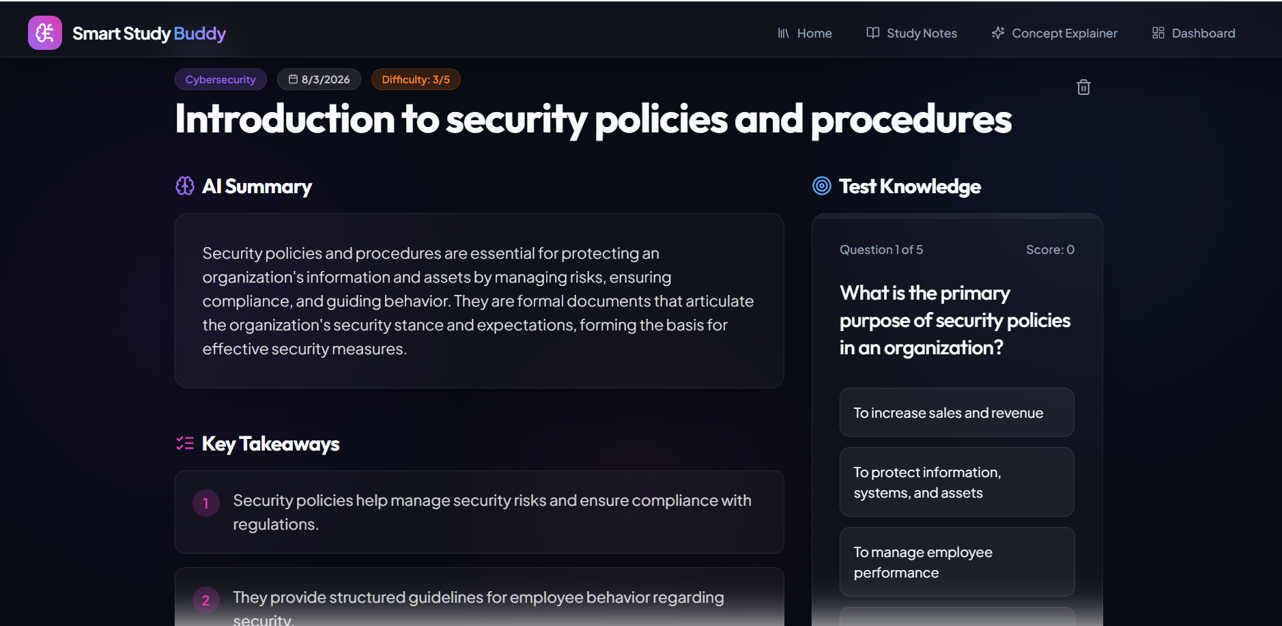The height and width of the screenshot is (626, 1282).
Task: Navigate to the Dashboard
Action: coord(1194,33)
